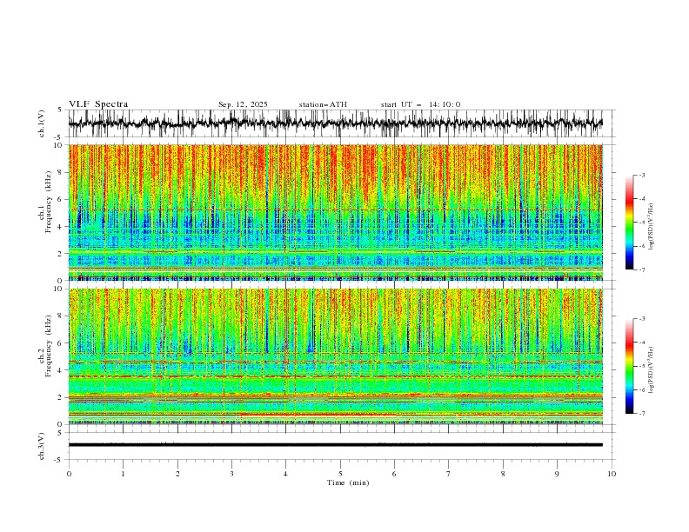Click the ch.2 spectrogram color bar
Image resolution: width=689 pixels, height=532 pixels.
click(x=629, y=366)
